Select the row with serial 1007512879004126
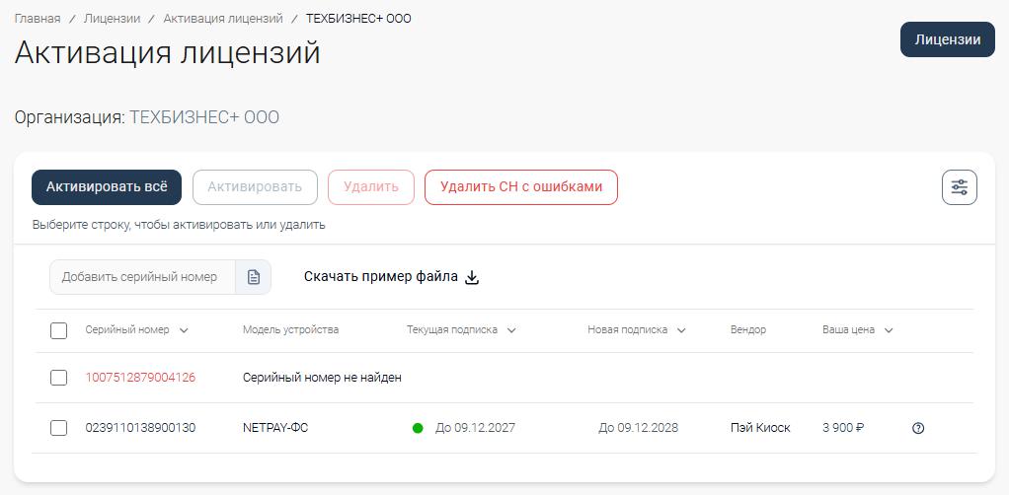This screenshot has height=495, width=1009. click(x=58, y=378)
